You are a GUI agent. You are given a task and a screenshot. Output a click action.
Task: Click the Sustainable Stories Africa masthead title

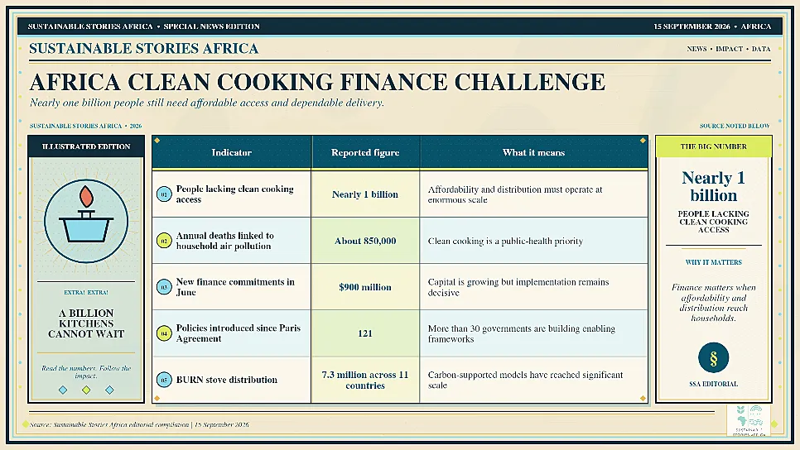144,49
